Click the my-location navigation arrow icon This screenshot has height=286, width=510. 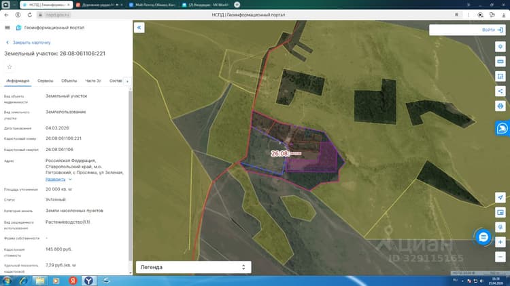click(500, 197)
